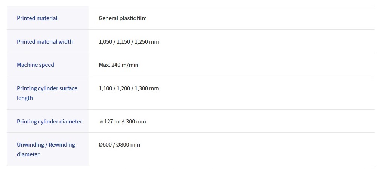Click the "Printed material" row label
The image size is (377, 169).
tap(37, 18)
